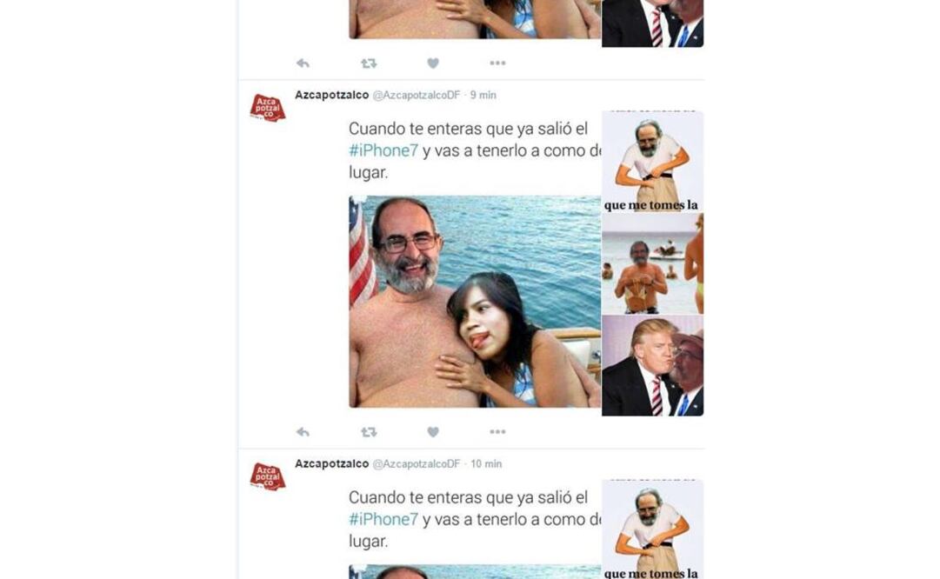Retweet the topmost partially visible tweet

click(x=369, y=63)
